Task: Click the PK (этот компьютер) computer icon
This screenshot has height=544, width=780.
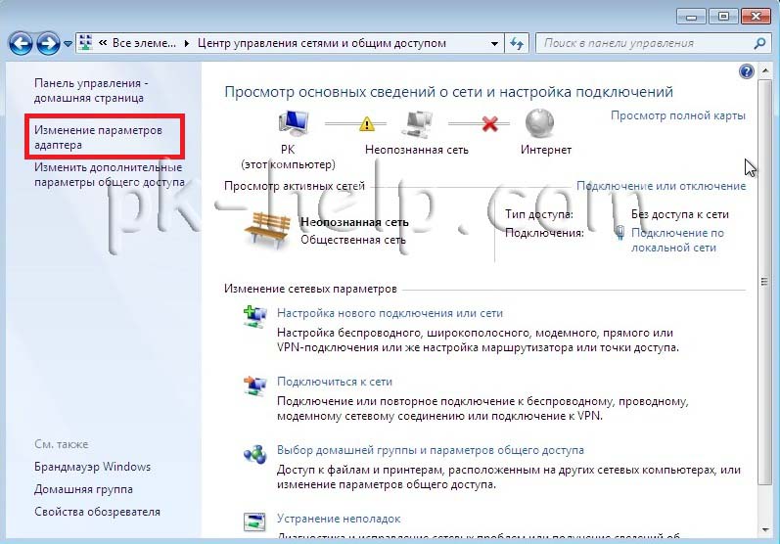Action: click(x=295, y=125)
